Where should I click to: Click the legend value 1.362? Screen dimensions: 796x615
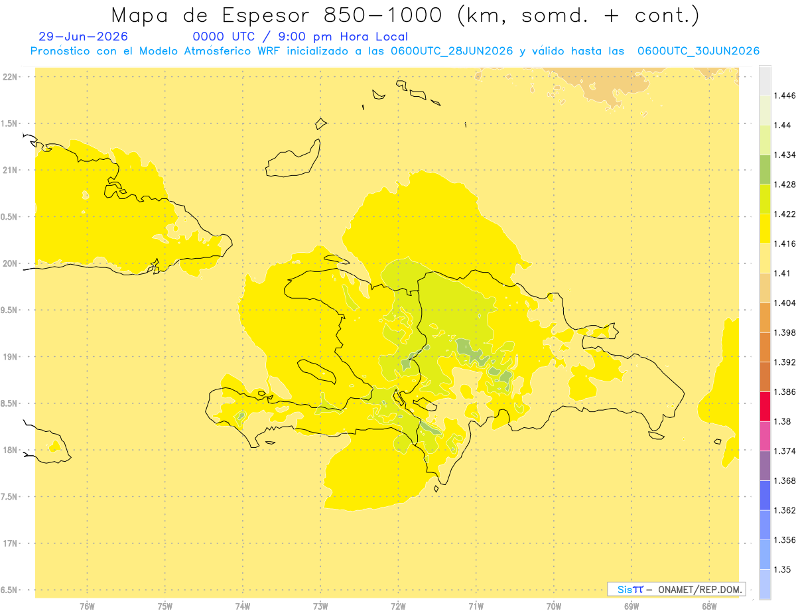(x=784, y=510)
